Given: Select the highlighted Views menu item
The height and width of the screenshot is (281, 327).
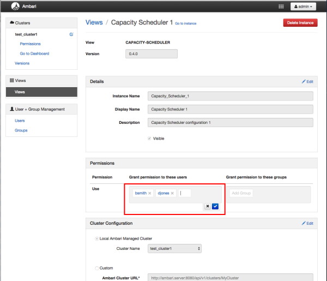Looking at the screenshot, I should click(41, 92).
